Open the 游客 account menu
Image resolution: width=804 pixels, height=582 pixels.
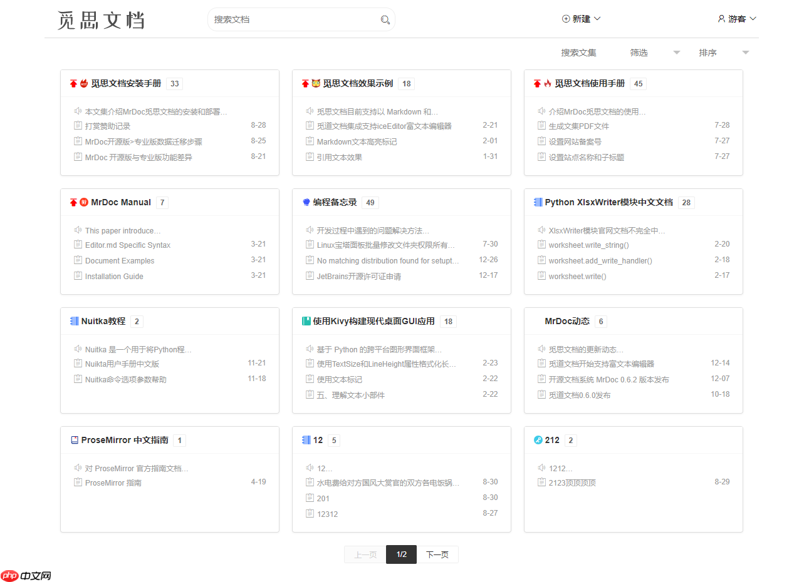[x=737, y=19]
